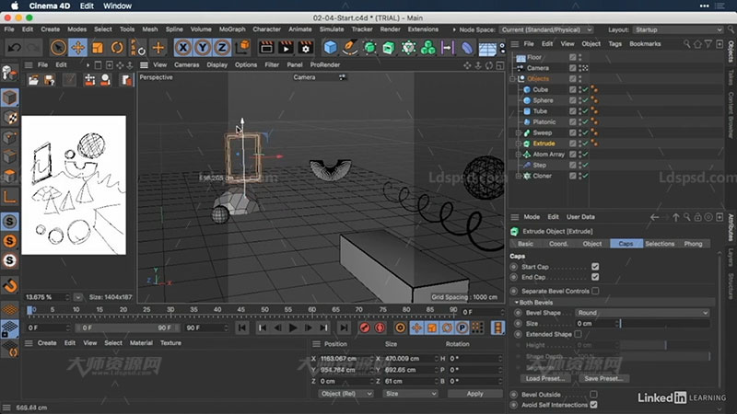Viewport: 737px width, 414px height.
Task: Switch to the Phong tab in attributes
Action: tap(692, 244)
